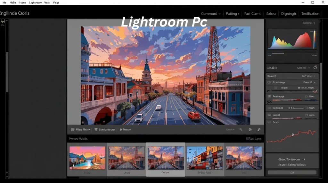Click the eye icon below Feasauge

click(x=269, y=102)
